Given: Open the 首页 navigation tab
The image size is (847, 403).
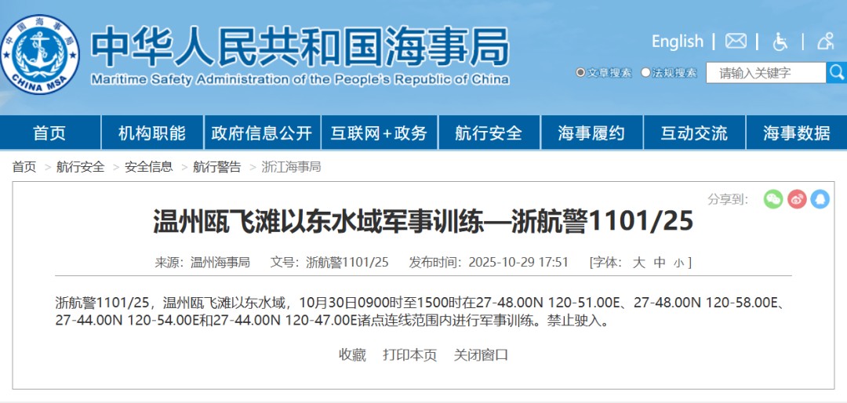Looking at the screenshot, I should pyautogui.click(x=49, y=133).
